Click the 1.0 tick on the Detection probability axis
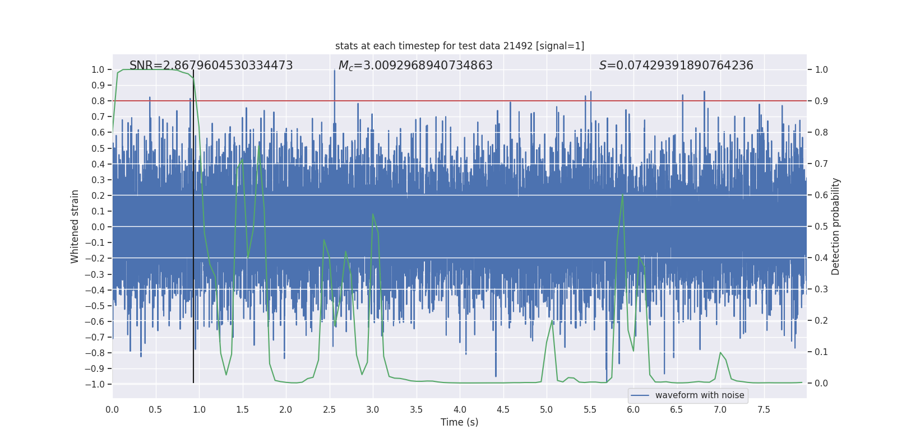 pyautogui.click(x=821, y=69)
